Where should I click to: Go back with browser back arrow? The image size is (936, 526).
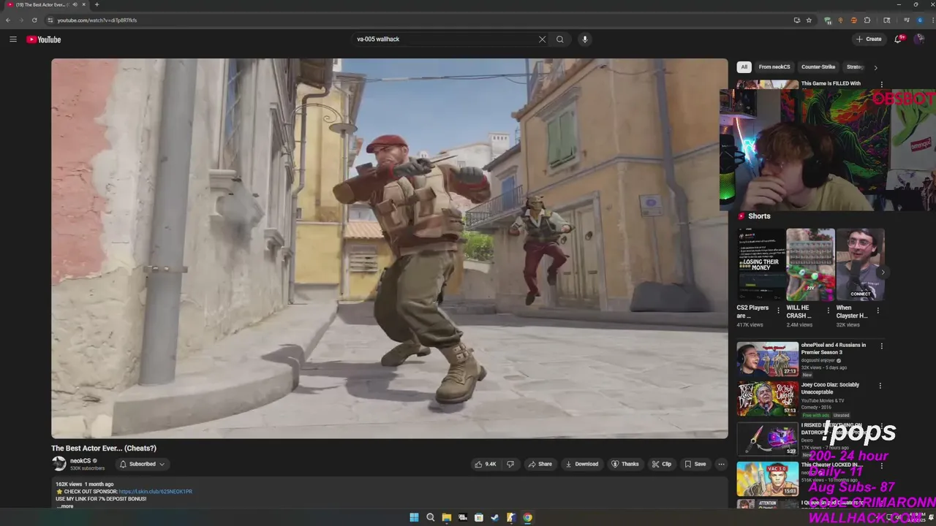pyautogui.click(x=8, y=20)
